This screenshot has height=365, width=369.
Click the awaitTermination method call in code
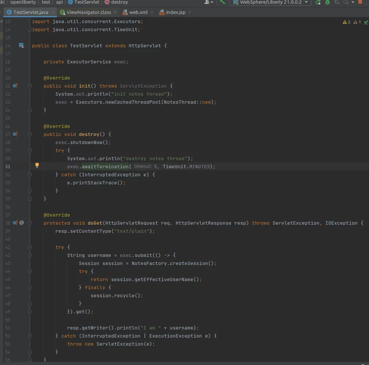tap(105, 166)
